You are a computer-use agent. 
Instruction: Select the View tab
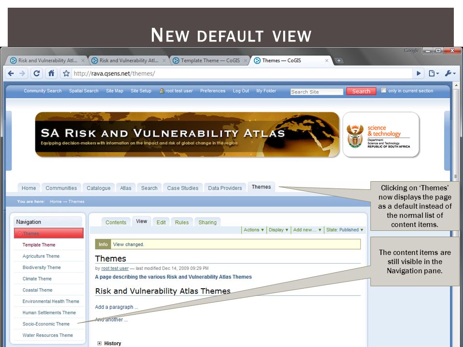click(x=141, y=221)
